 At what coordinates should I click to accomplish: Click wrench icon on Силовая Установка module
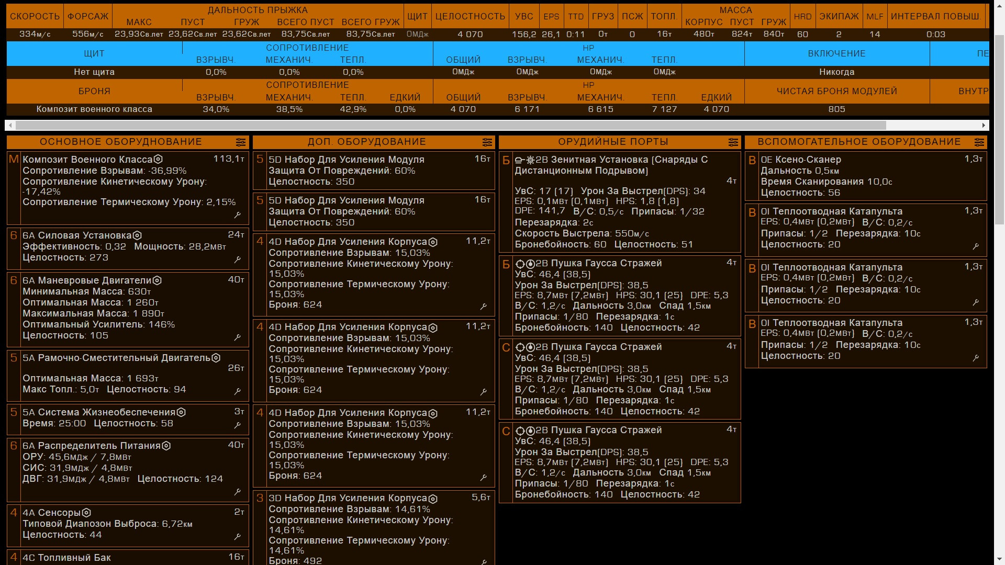tap(238, 259)
